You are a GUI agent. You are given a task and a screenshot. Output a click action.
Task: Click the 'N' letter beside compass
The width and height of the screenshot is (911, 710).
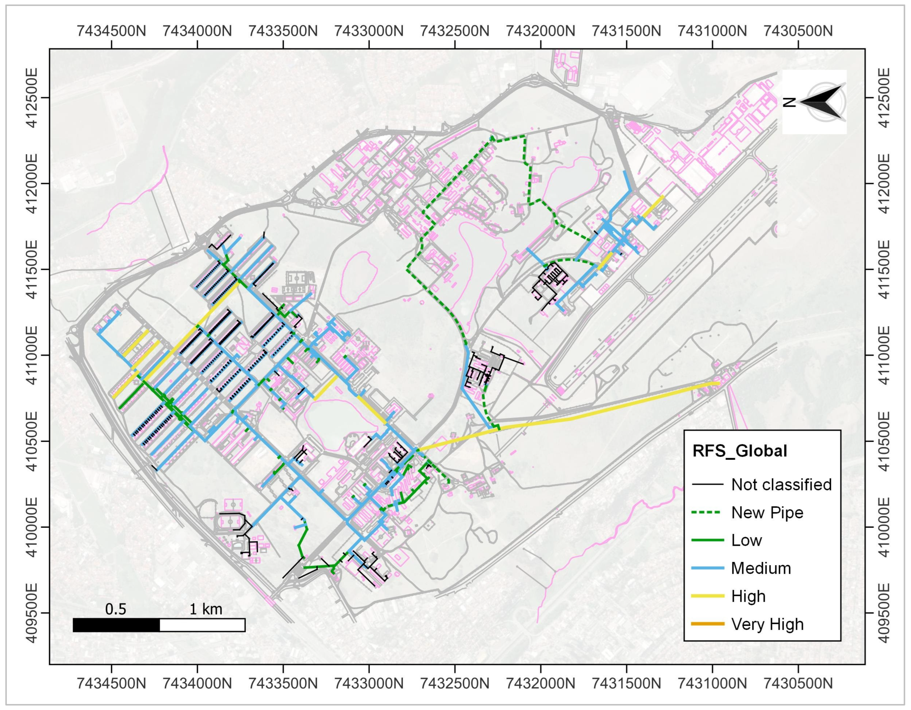coord(789,102)
